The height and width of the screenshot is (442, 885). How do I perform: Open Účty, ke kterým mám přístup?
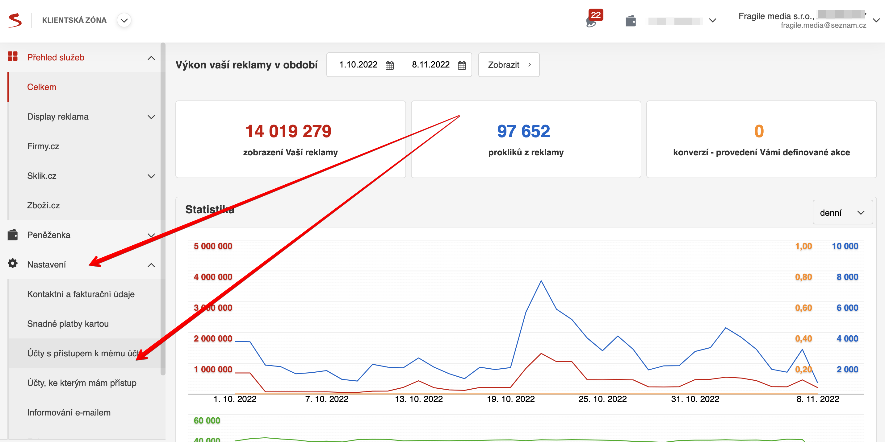(x=82, y=383)
